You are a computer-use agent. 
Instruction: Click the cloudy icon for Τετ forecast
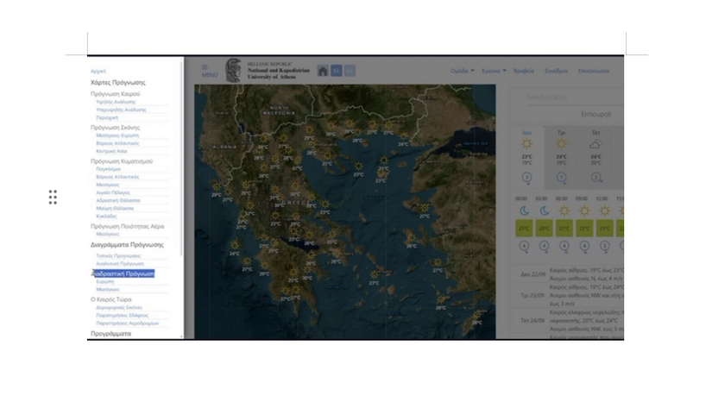(x=595, y=144)
